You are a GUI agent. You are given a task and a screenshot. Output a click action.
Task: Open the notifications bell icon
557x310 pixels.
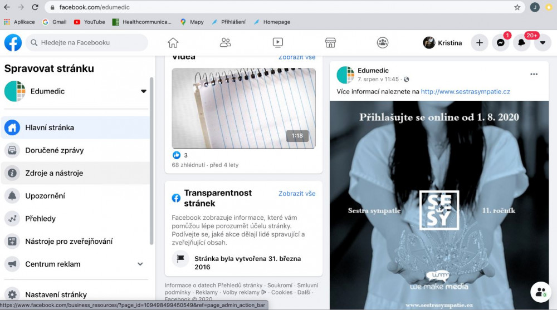522,43
